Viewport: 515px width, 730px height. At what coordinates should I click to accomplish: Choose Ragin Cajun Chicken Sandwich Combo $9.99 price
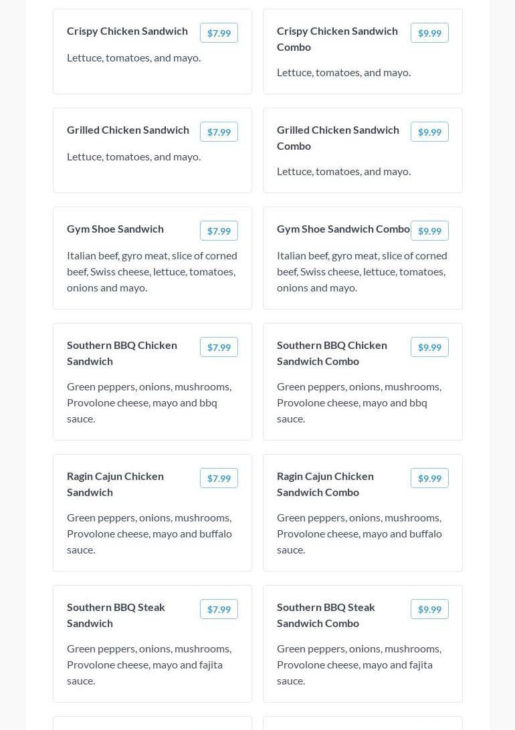click(x=429, y=478)
